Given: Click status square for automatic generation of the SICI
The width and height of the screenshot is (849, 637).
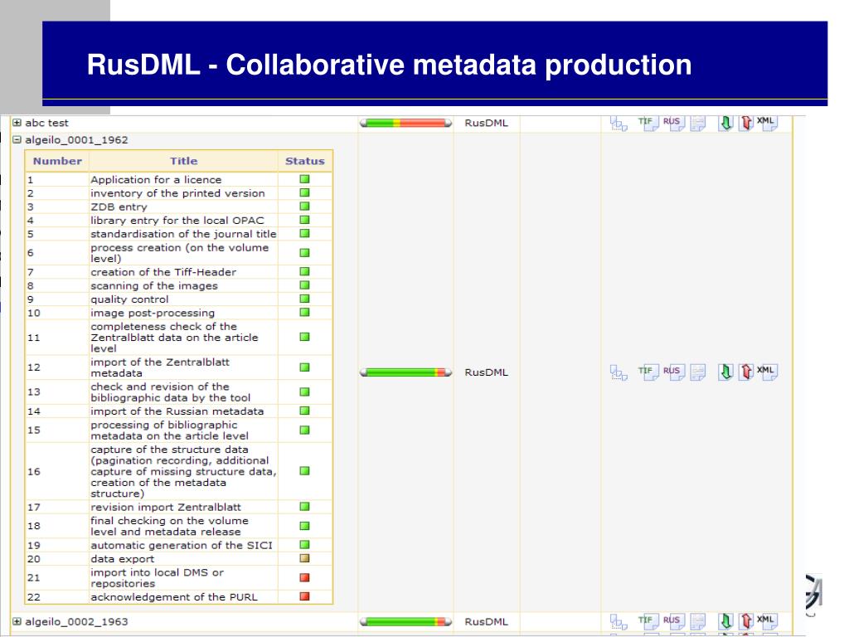Looking at the screenshot, I should pyautogui.click(x=304, y=544).
